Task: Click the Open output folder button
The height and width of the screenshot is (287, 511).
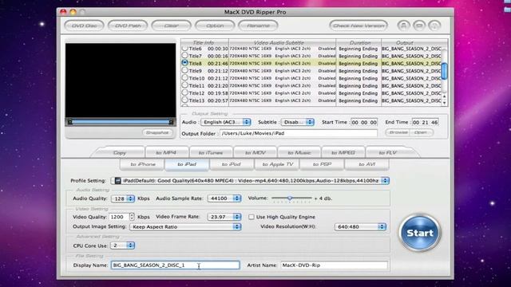Action: (x=422, y=132)
